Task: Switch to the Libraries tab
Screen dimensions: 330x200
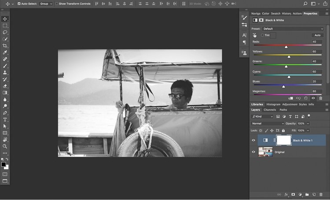Action: click(x=257, y=104)
